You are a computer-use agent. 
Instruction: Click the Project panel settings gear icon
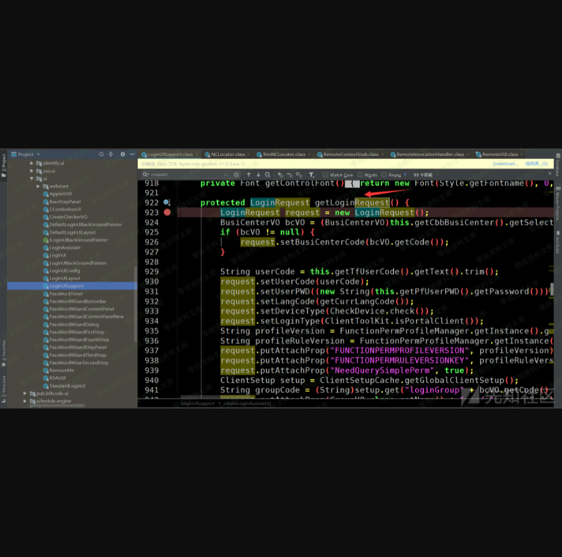coord(122,154)
